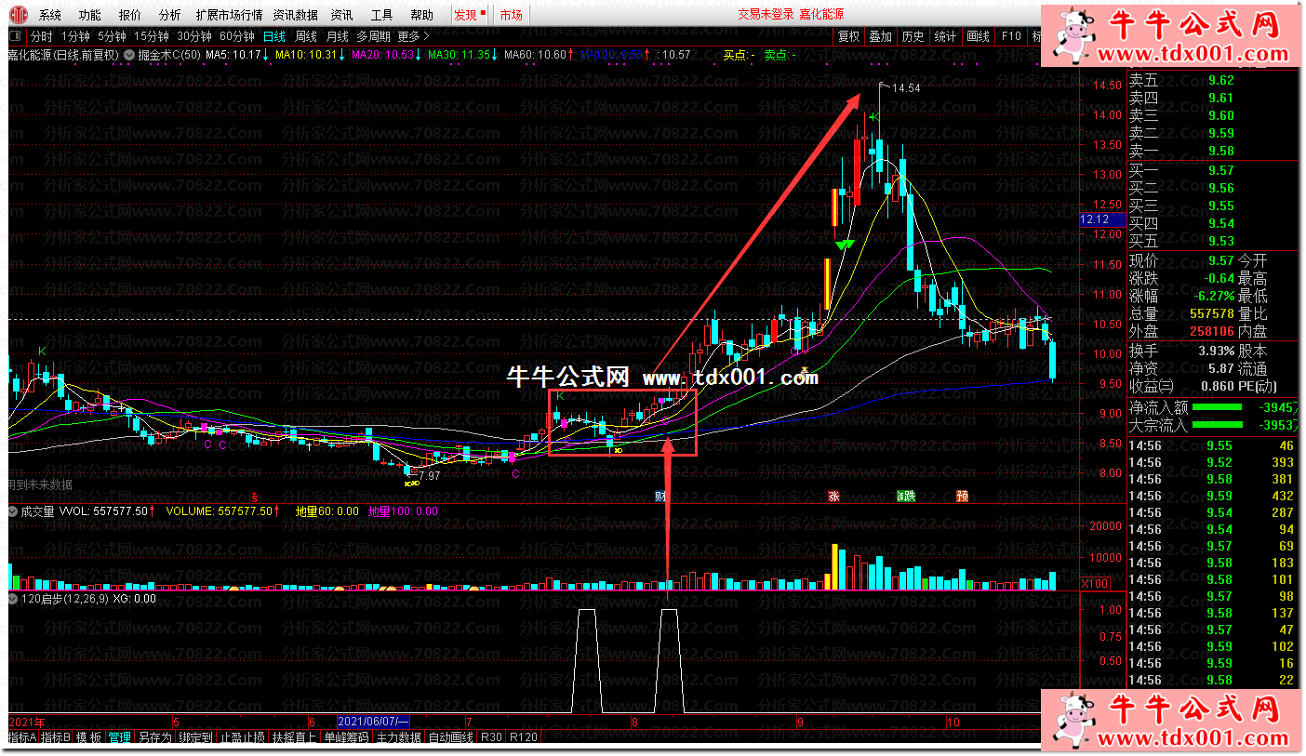Click the red S marker above the volume panel
Viewport: 1306px width, 756px height.
click(x=254, y=497)
